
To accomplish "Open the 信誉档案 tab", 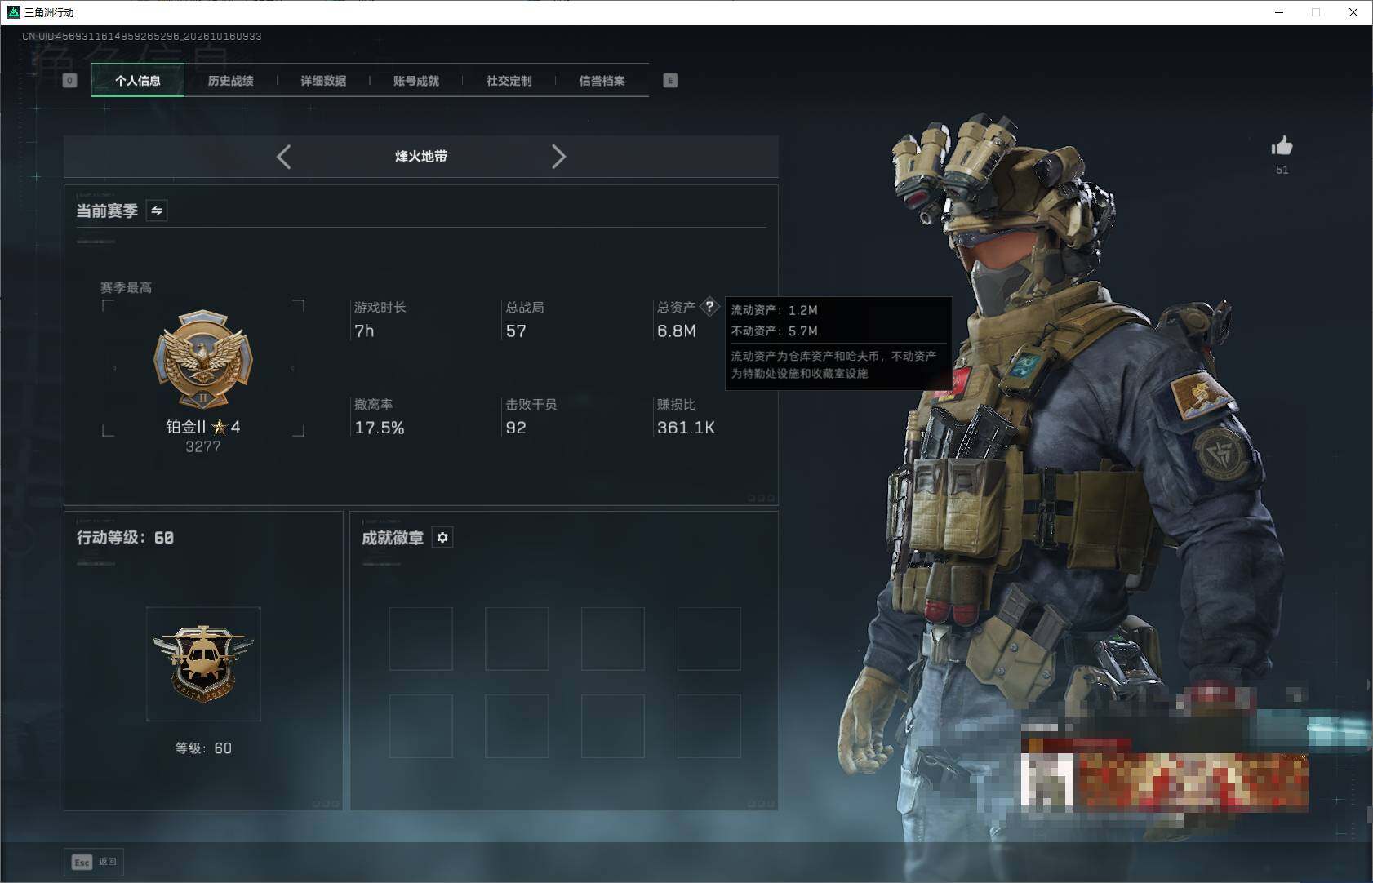I will 602,81.
